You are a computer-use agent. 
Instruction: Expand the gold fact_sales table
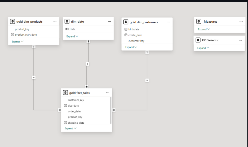[71, 128]
